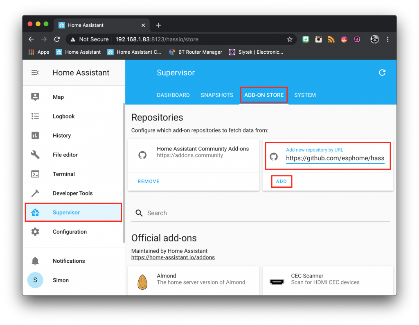Reload Supervisor with refresh icon
This screenshot has height=325, width=419.
(x=382, y=73)
